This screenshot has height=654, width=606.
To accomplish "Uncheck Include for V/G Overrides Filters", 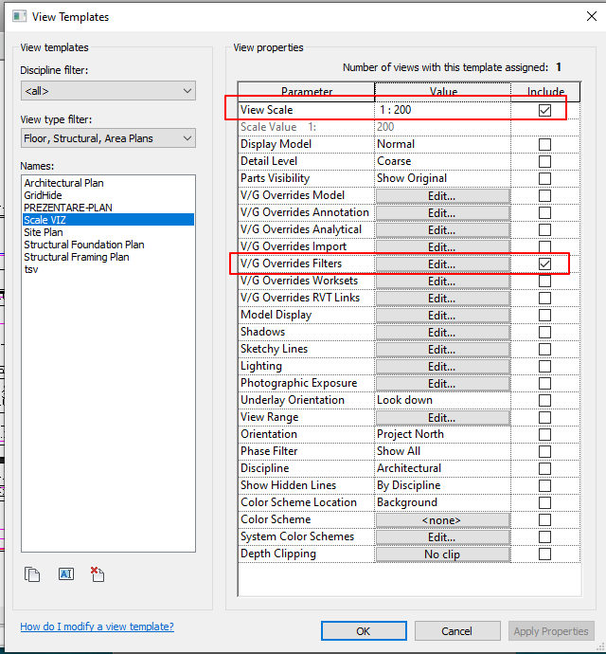I will (x=544, y=264).
